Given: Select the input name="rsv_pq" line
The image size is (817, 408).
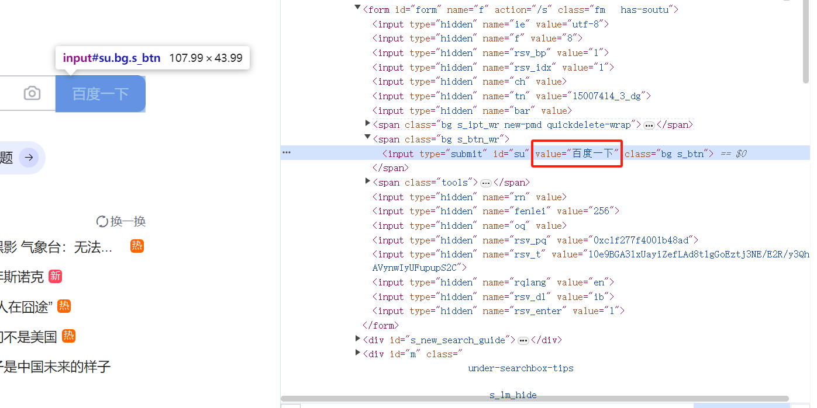Looking at the screenshot, I should (535, 240).
